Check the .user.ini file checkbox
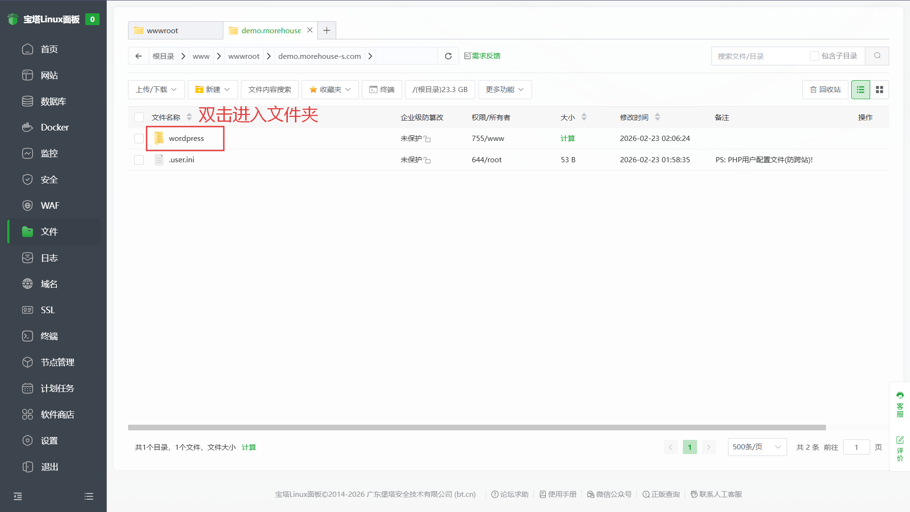This screenshot has height=512, width=910. tap(139, 160)
